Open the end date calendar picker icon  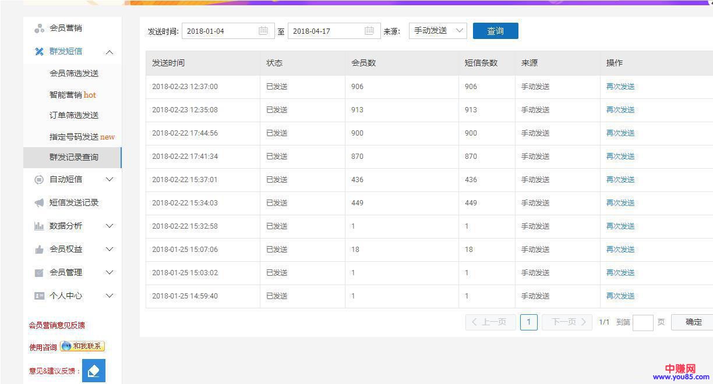[369, 31]
